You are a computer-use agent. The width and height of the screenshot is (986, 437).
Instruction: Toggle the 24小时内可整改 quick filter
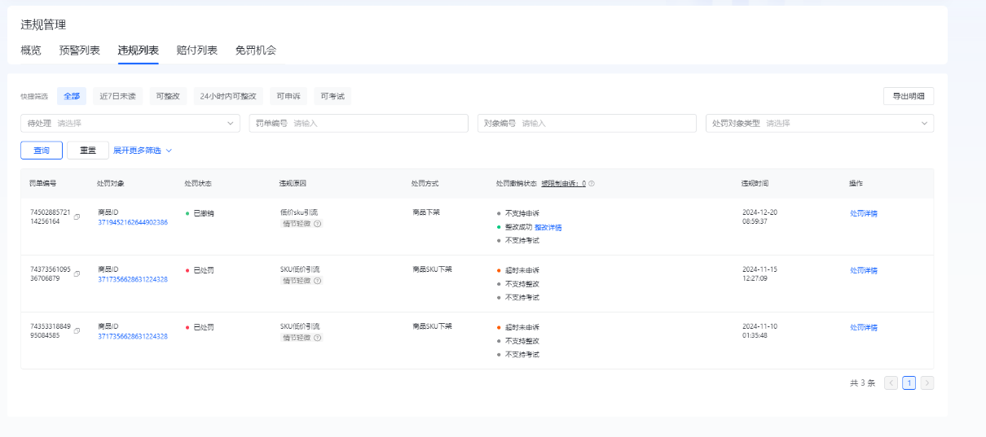[228, 96]
